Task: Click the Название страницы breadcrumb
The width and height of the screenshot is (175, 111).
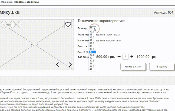Action: tap(26, 2)
